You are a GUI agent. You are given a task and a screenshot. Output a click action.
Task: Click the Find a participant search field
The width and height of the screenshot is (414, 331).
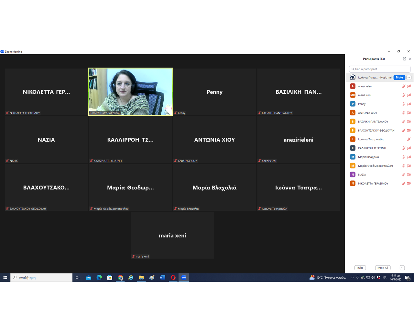tap(380, 69)
